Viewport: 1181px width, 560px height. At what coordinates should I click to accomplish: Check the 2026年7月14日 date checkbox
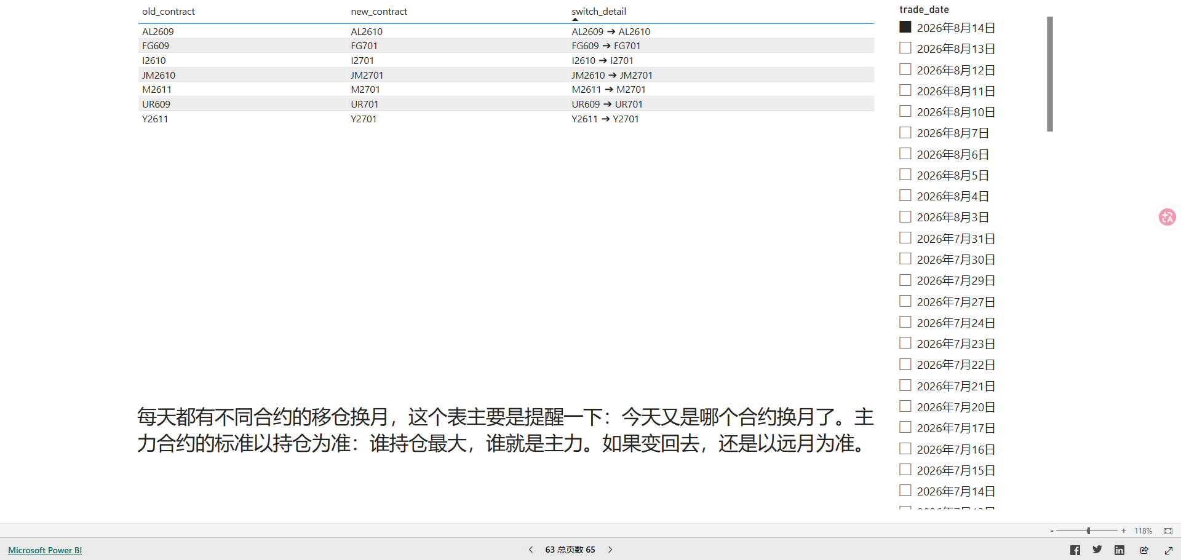(905, 491)
